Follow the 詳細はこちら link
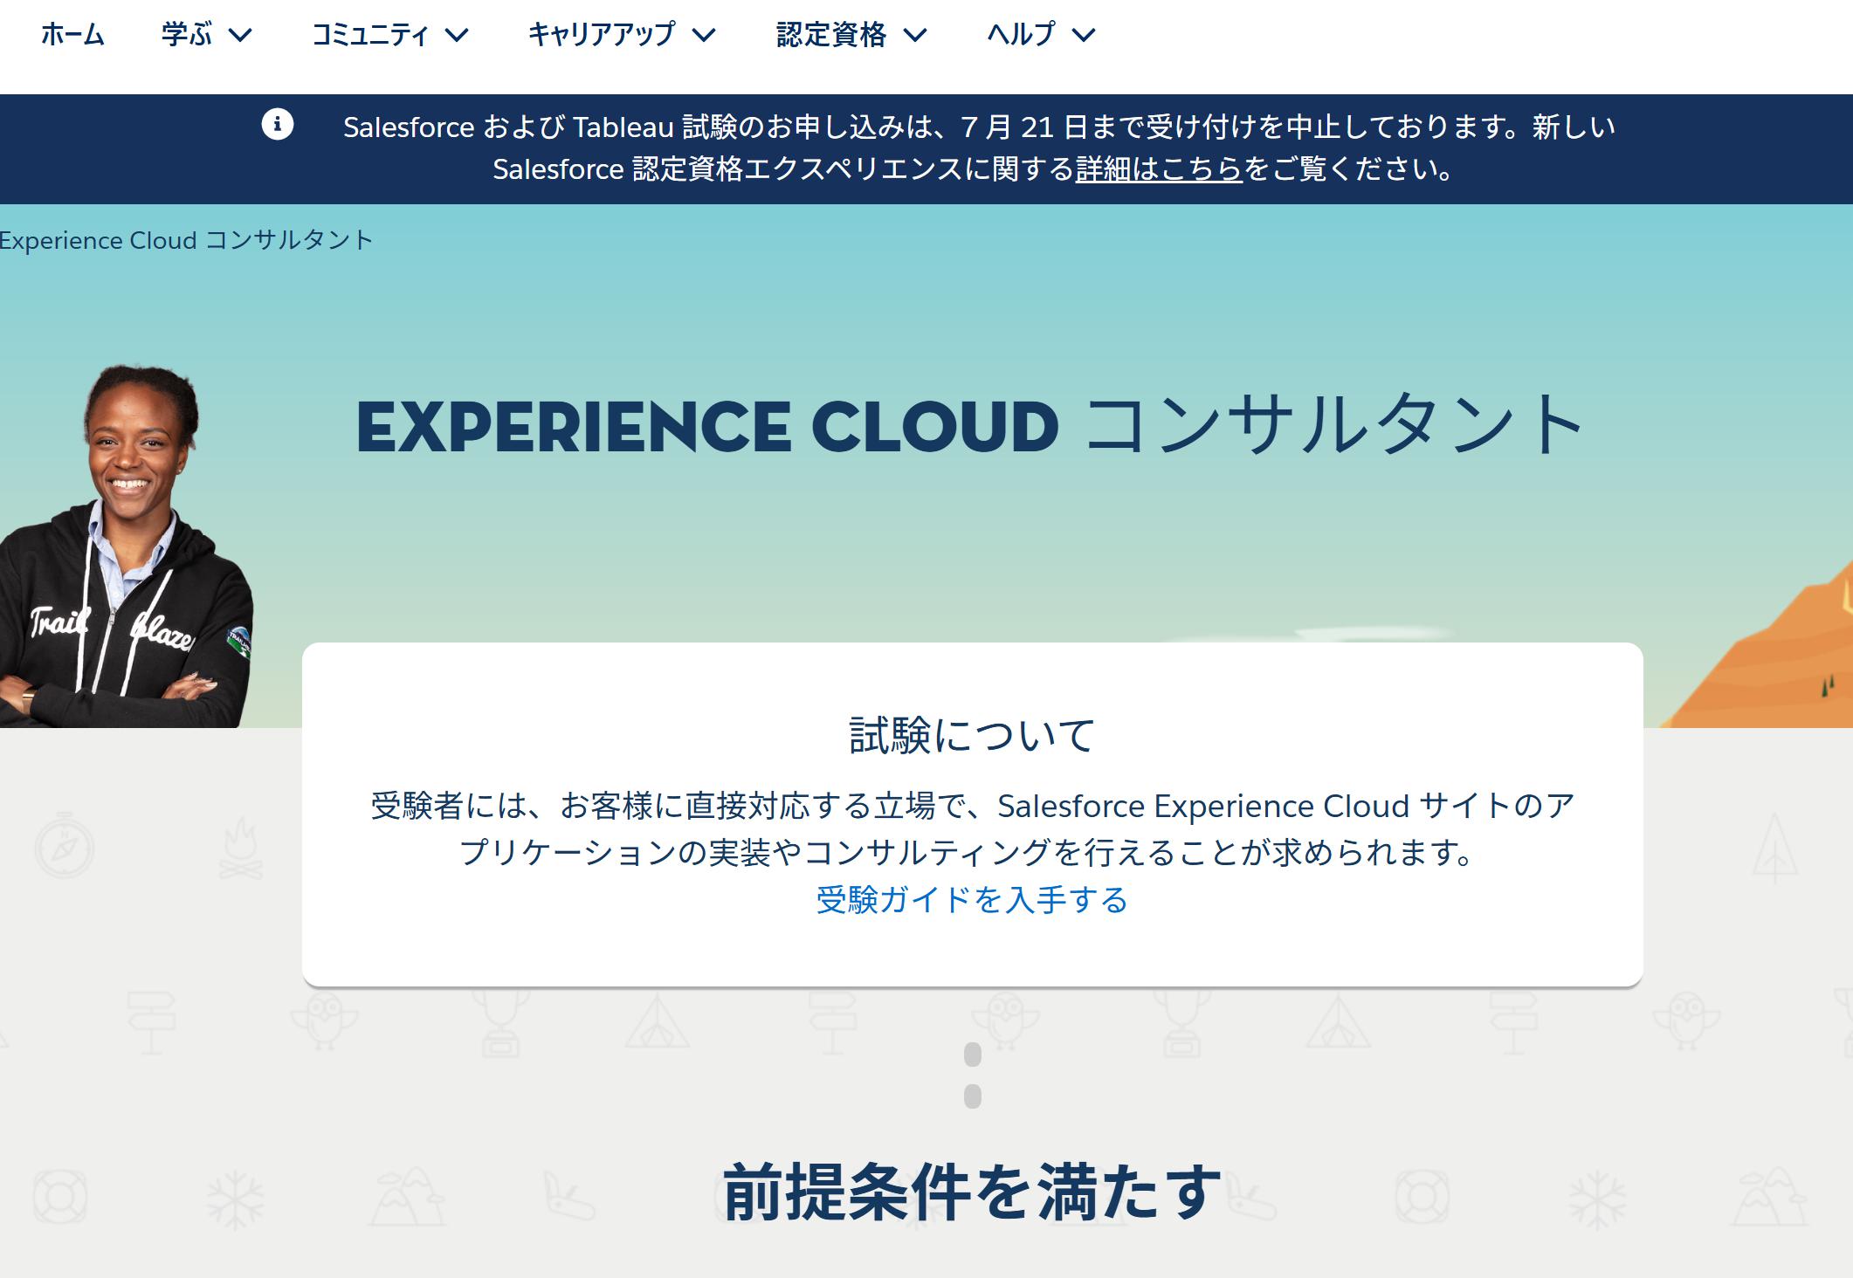The height and width of the screenshot is (1278, 1853). [x=1159, y=168]
